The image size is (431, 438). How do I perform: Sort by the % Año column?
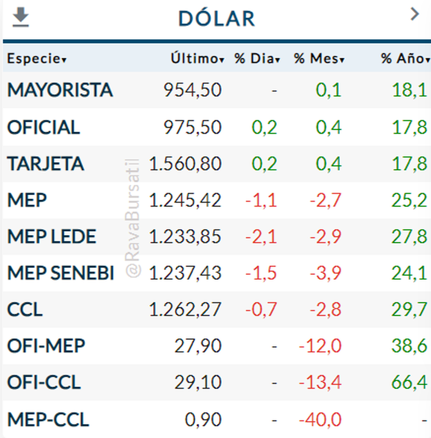pyautogui.click(x=405, y=58)
